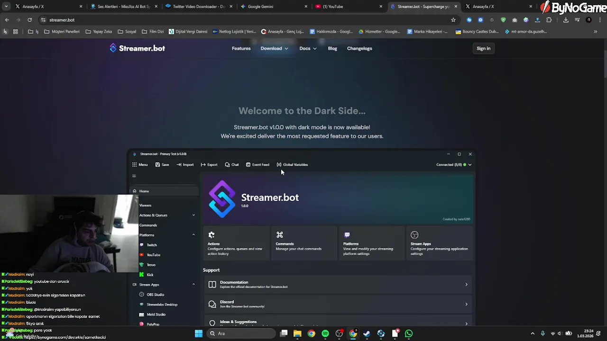Open Spotify from the Windows taskbar
Image resolution: width=607 pixels, height=341 pixels.
coord(325,333)
